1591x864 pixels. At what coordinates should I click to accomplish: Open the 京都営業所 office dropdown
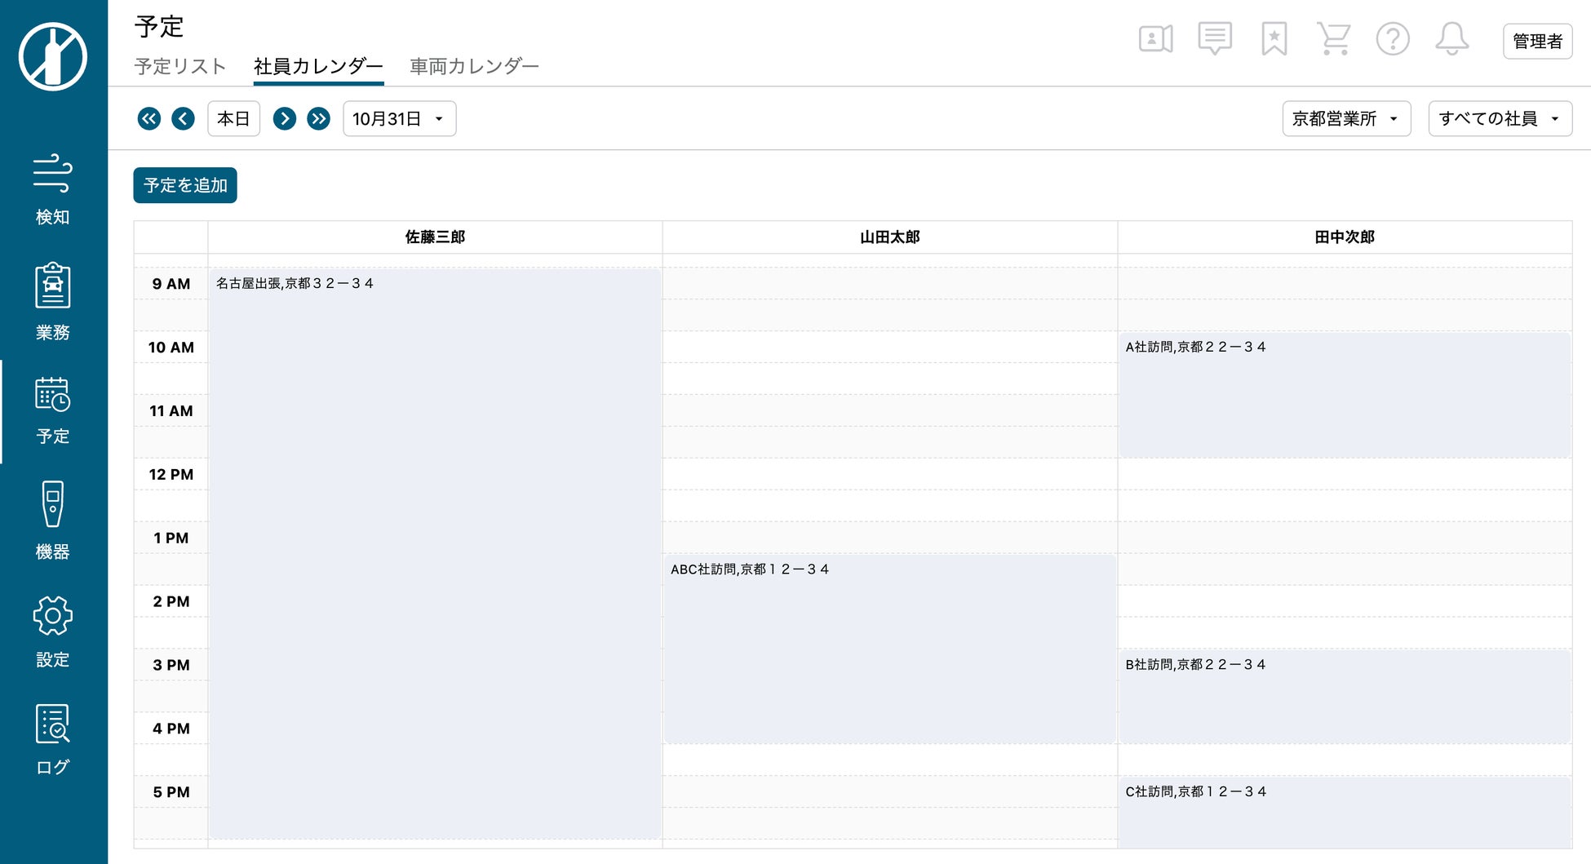point(1345,119)
